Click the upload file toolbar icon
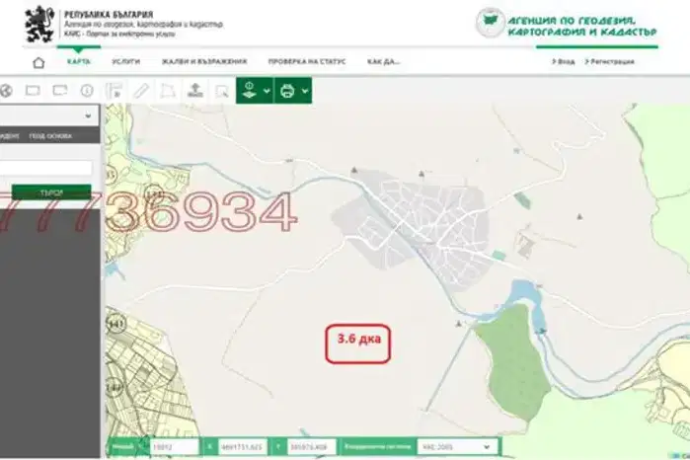The width and height of the screenshot is (690, 460). [195, 90]
